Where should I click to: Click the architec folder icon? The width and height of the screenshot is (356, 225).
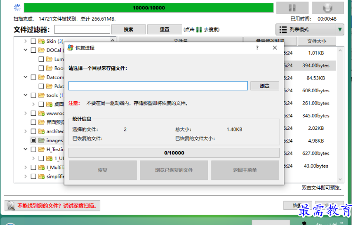point(41,131)
